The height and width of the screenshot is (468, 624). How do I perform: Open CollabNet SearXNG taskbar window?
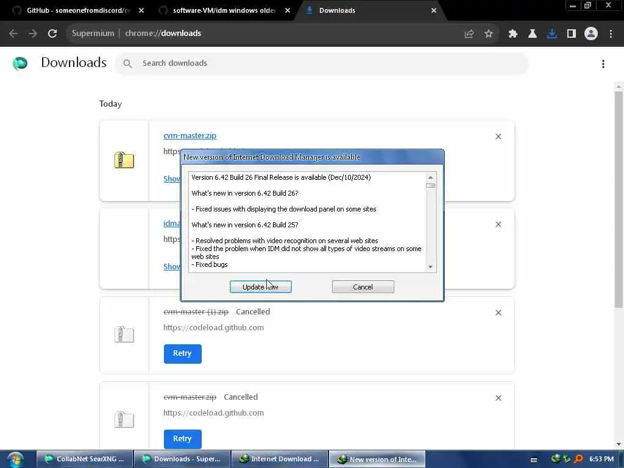(85, 459)
